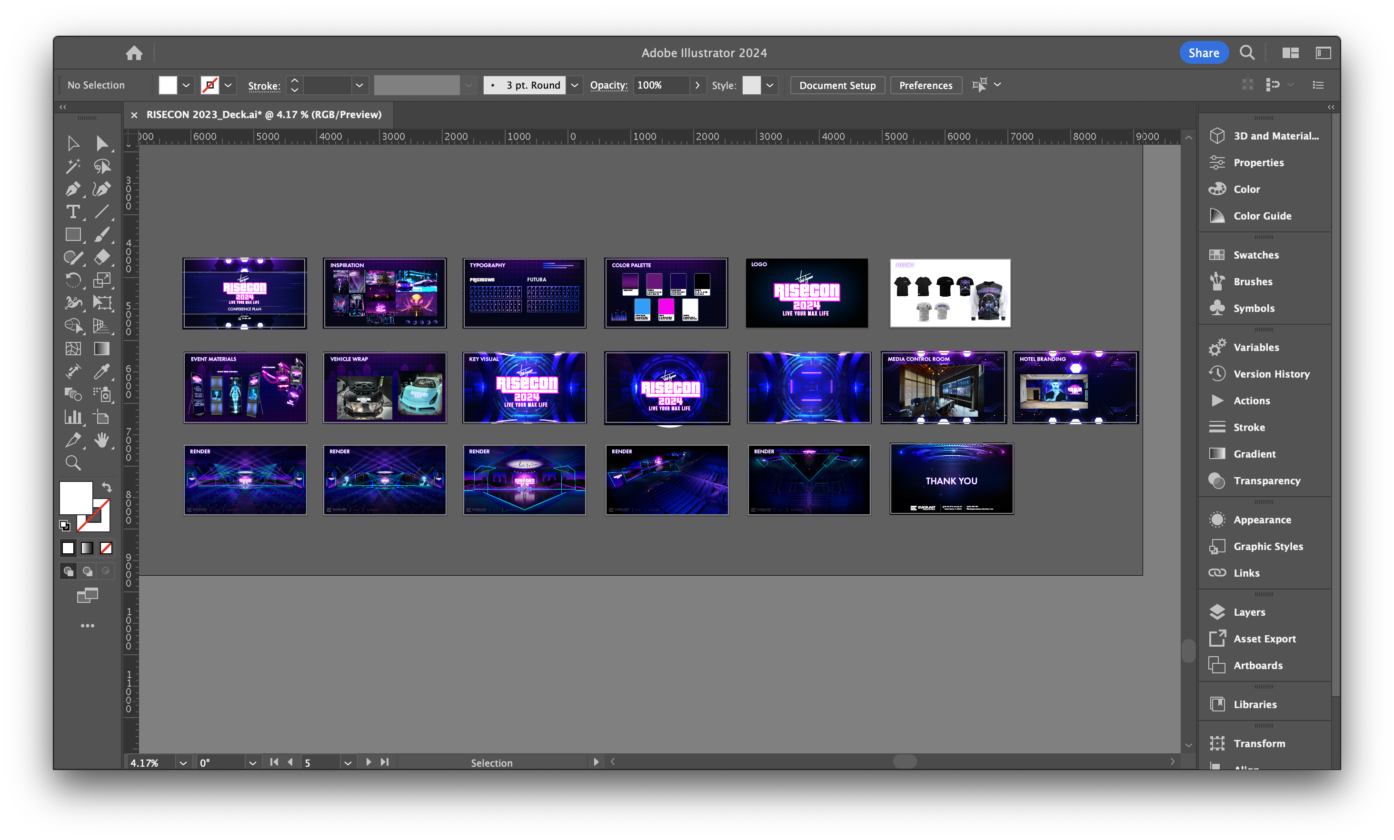Select the Selection tool arrow
This screenshot has width=1394, height=840.
click(73, 143)
